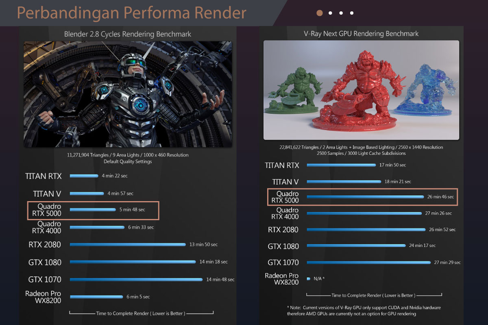
Task: Click the '24 min 17 sec' value
Action: (422, 245)
